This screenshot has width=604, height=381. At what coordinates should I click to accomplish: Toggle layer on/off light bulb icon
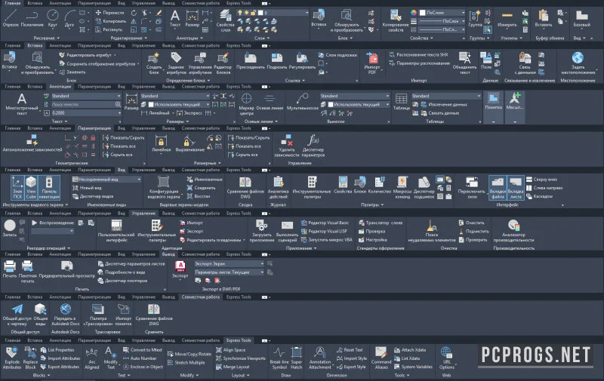(x=240, y=13)
